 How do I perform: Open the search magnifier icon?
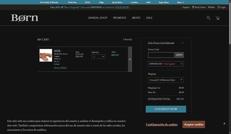[208, 18]
